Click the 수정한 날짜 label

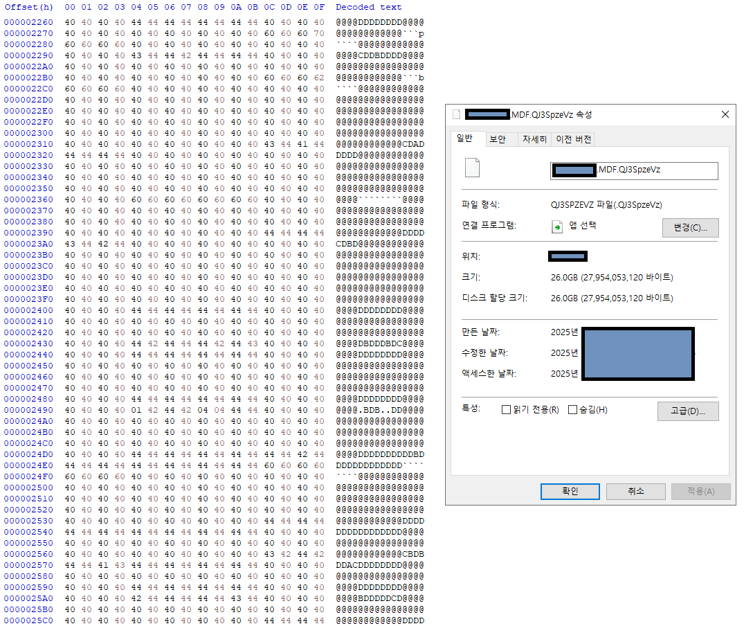(x=485, y=352)
